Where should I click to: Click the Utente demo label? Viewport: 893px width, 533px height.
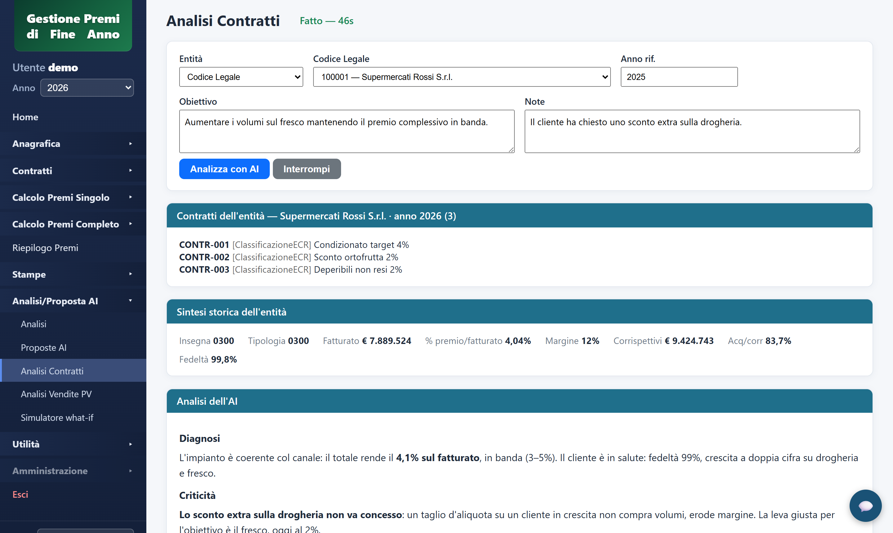[x=45, y=67]
